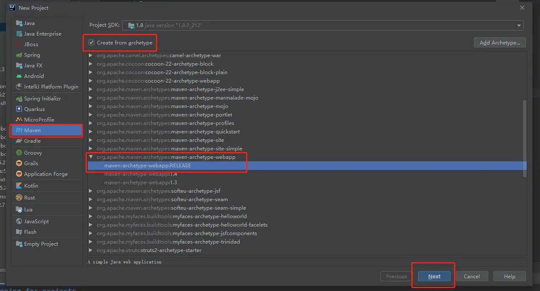This screenshot has height=291, width=540.
Task: Click the IntelliJ Platform Plugin icon
Action: click(19, 87)
